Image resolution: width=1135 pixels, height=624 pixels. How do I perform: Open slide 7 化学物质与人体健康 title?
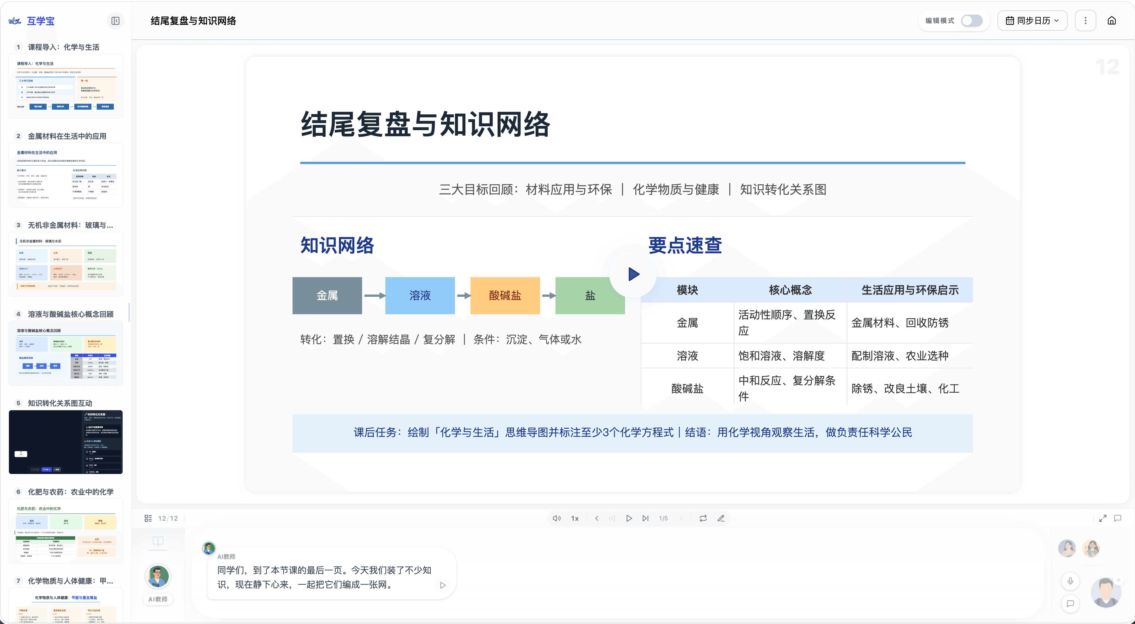pos(71,581)
